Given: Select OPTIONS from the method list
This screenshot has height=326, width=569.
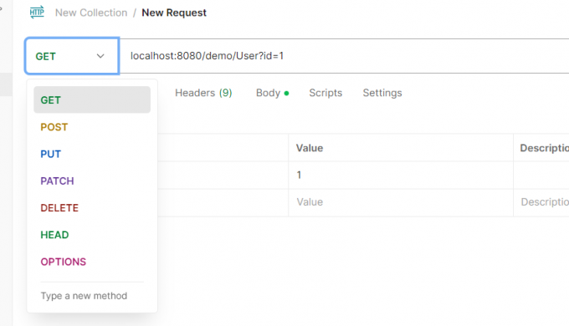Looking at the screenshot, I should point(92,262).
